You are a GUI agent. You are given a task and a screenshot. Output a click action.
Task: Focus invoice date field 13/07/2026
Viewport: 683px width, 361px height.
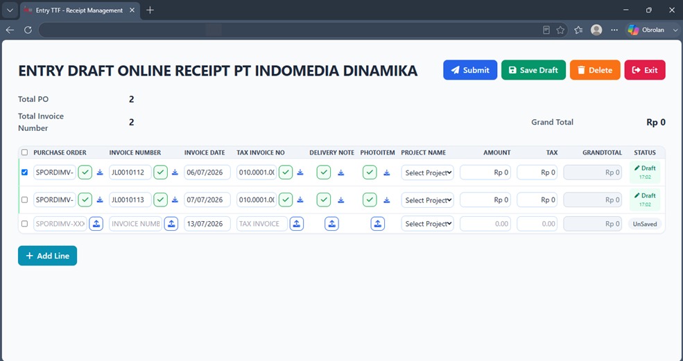pos(207,224)
